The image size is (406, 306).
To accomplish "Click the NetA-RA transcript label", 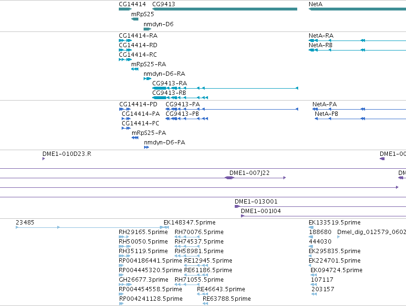I will coord(321,36).
